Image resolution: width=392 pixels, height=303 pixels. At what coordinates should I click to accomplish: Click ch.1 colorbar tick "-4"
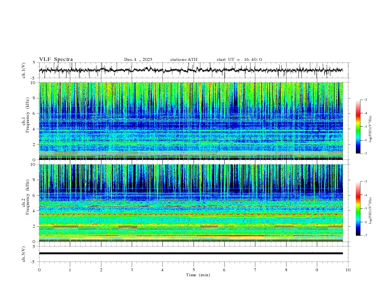[x=365, y=113]
